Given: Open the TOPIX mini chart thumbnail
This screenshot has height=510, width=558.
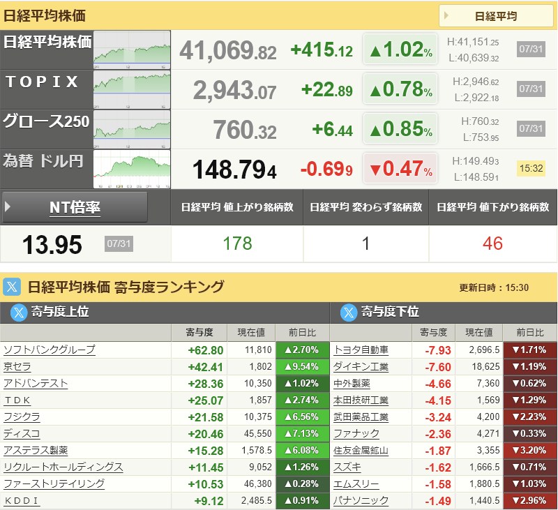Looking at the screenshot, I should (132, 89).
